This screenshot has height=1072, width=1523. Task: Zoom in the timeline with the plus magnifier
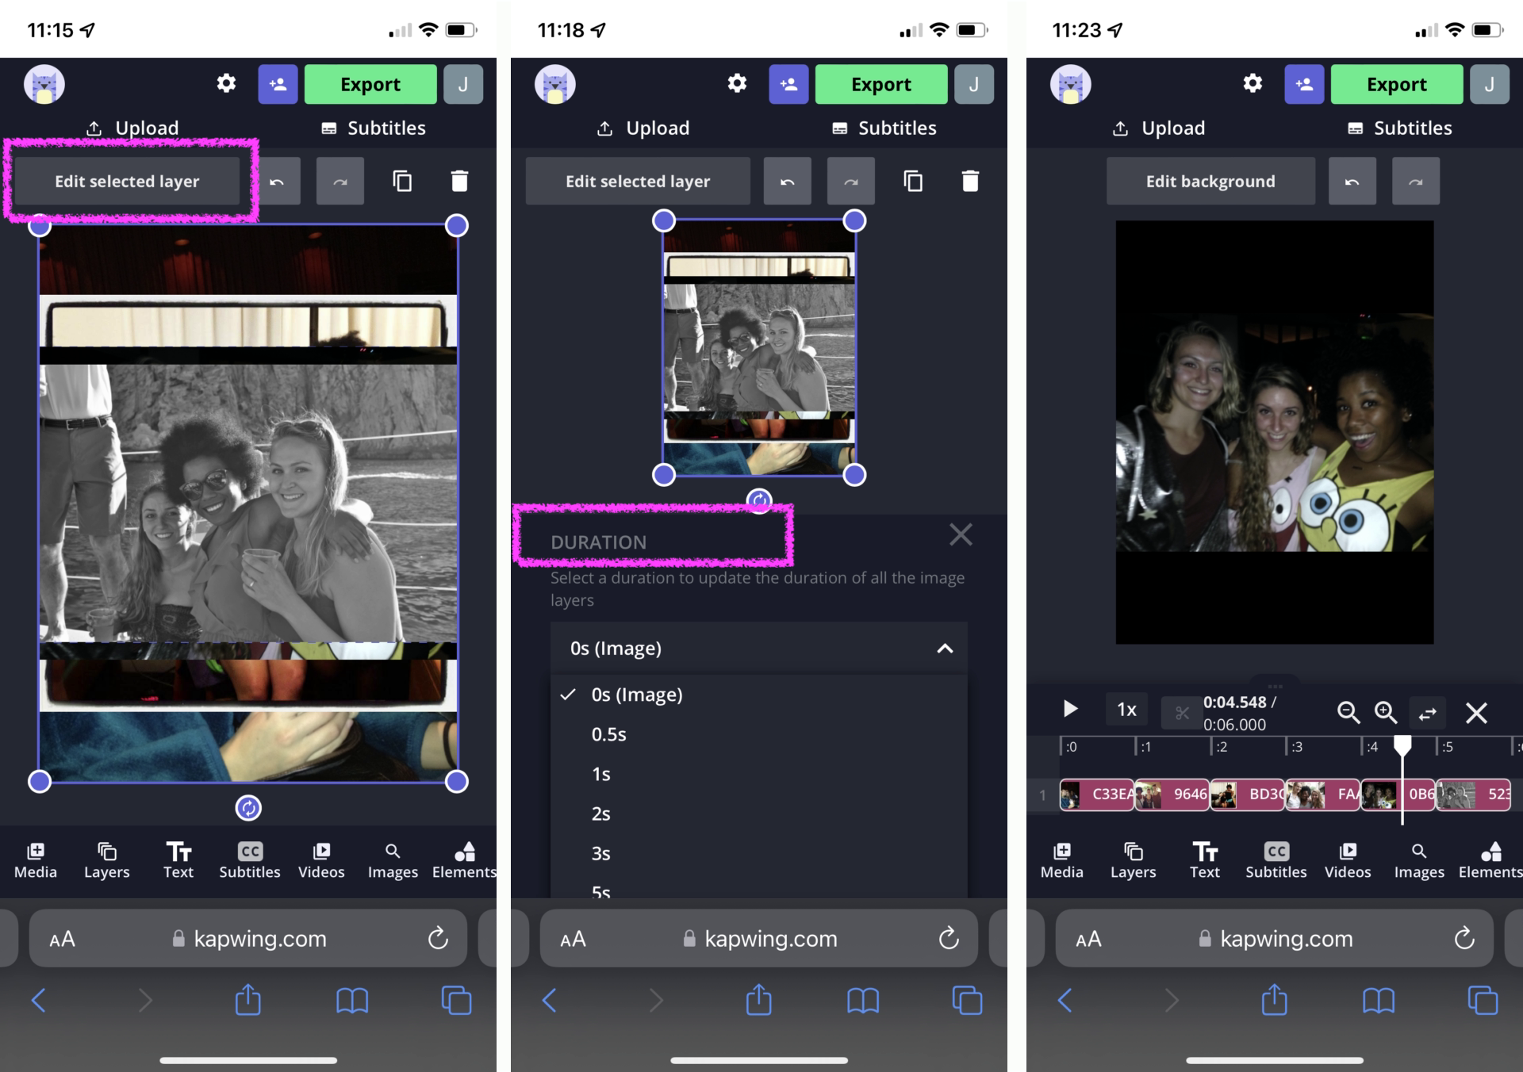[1386, 713]
